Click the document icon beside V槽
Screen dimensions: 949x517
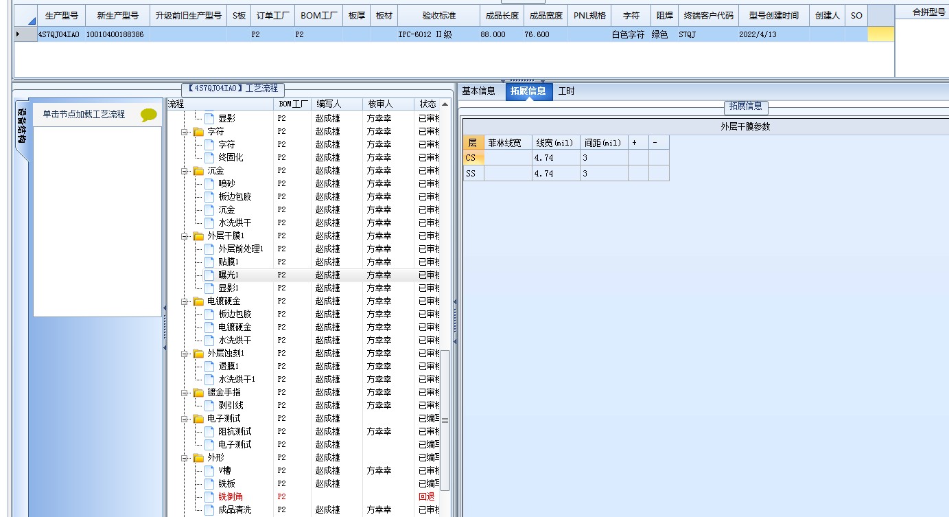[x=209, y=471]
